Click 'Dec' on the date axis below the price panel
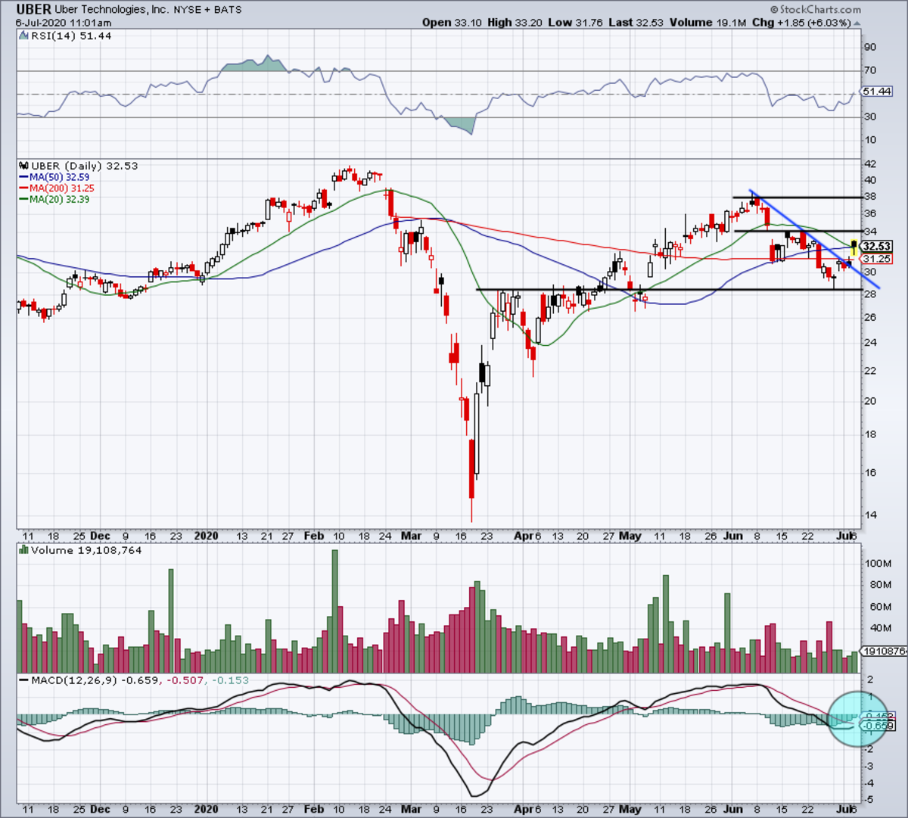Viewport: 908px width, 818px height. [x=100, y=536]
